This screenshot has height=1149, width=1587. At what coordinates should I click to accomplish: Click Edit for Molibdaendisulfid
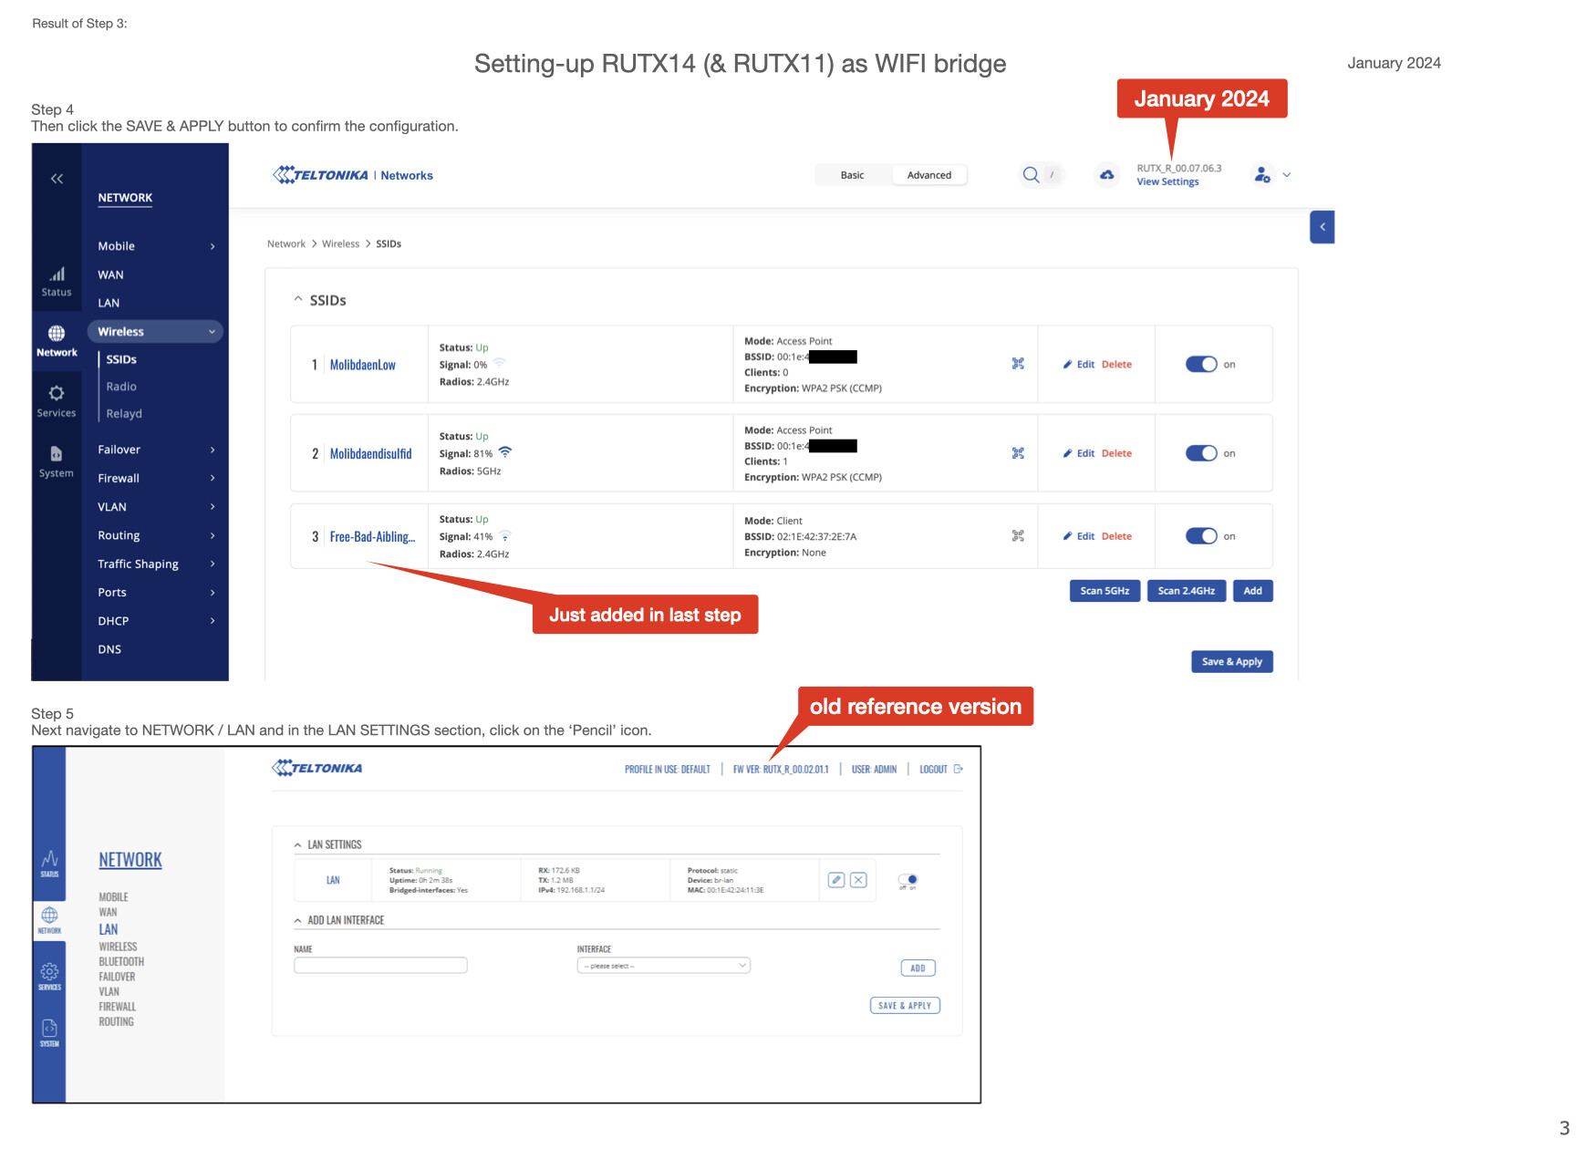click(1079, 453)
